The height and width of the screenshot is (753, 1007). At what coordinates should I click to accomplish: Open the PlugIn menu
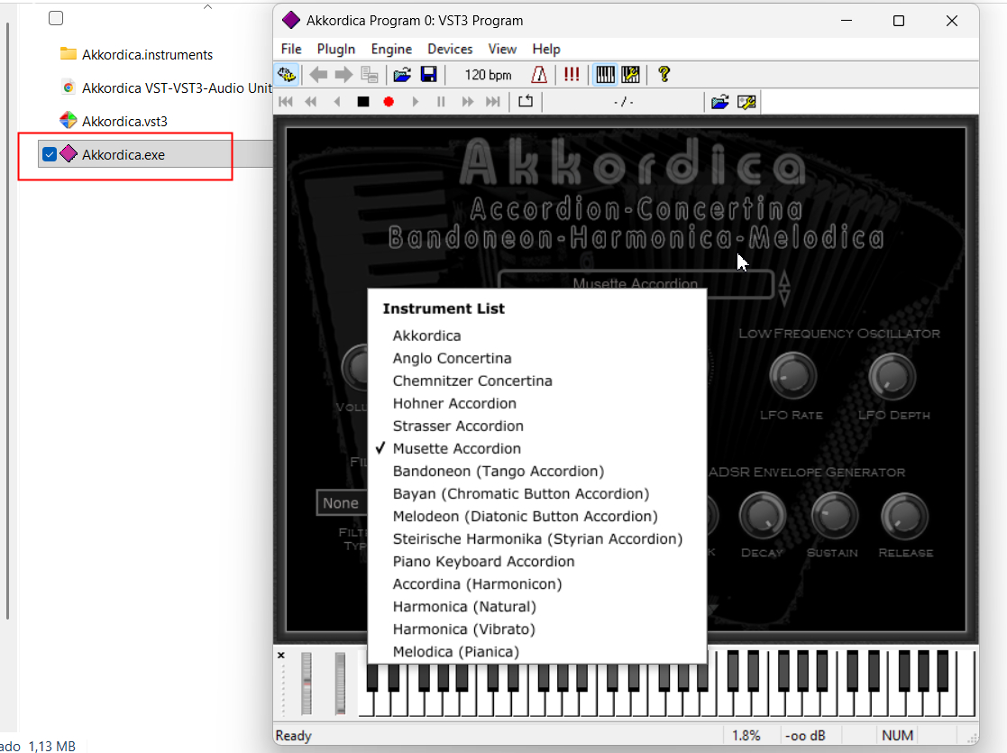(336, 49)
